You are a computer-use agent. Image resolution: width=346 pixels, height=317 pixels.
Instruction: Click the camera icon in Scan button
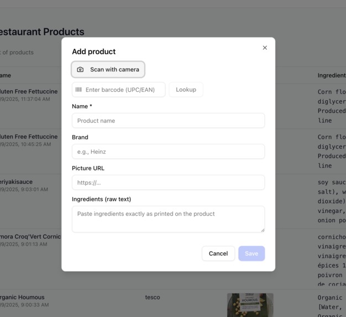pos(80,70)
